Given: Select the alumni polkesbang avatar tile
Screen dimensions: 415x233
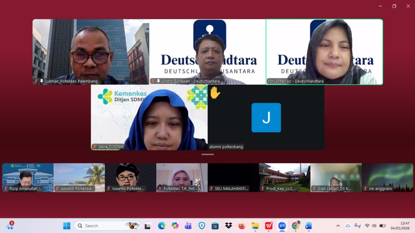Looking at the screenshot, I should click(x=266, y=117).
